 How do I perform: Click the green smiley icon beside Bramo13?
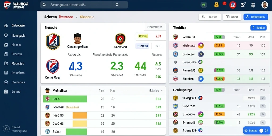pyautogui.click(x=201, y=122)
